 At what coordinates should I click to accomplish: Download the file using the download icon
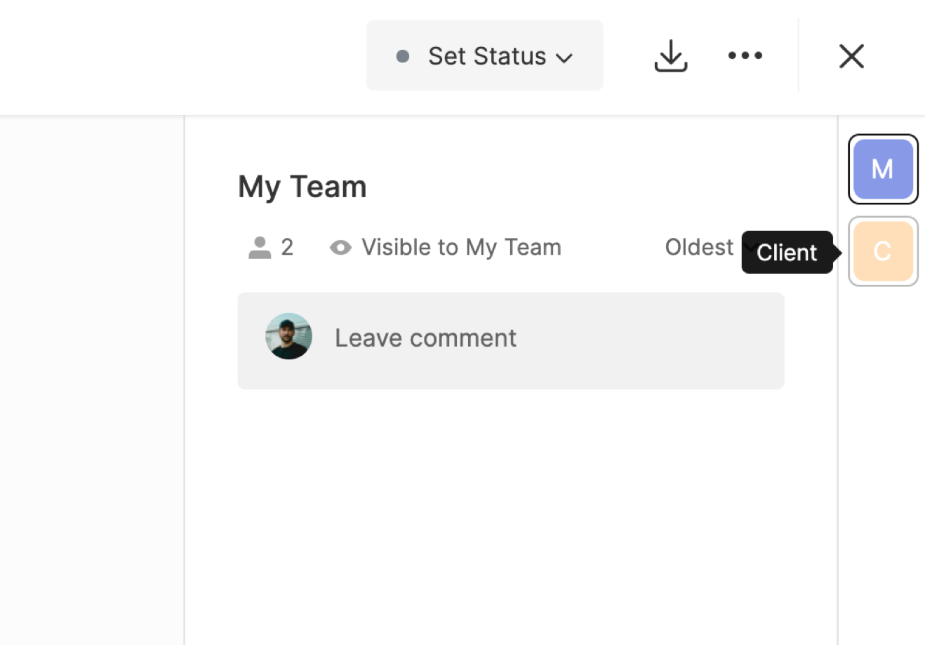[x=670, y=55]
